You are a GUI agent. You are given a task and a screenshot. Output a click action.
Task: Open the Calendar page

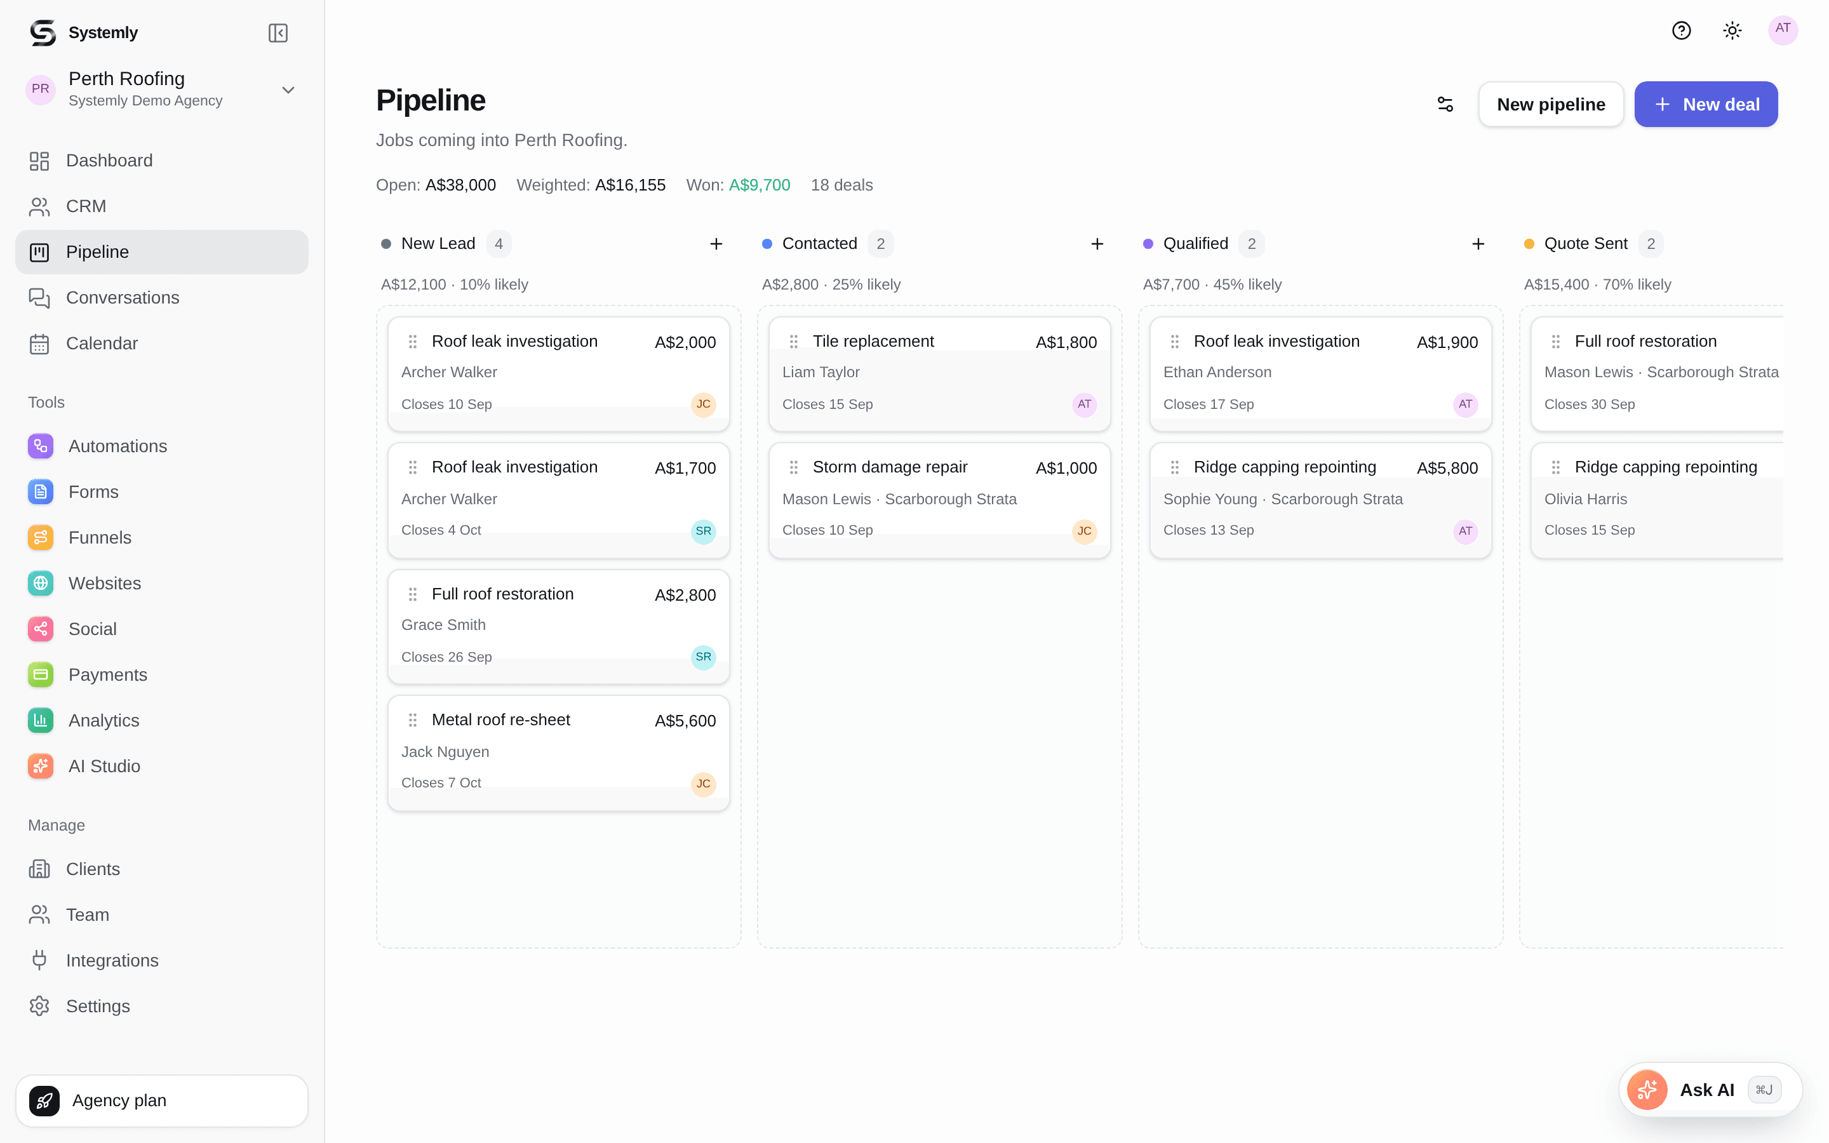pos(162,343)
